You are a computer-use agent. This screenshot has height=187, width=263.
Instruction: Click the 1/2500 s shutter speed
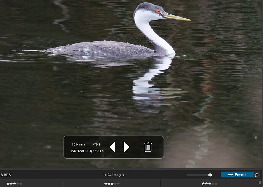(x=96, y=151)
